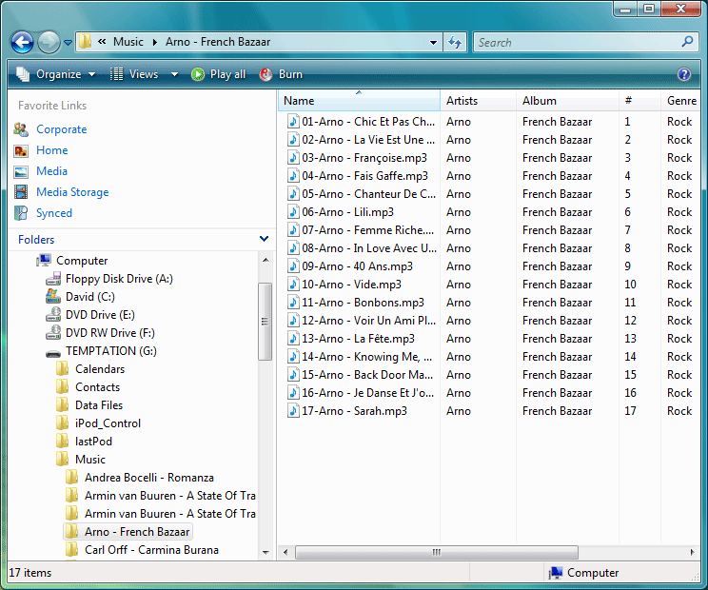Image resolution: width=708 pixels, height=590 pixels.
Task: Click the file list horizontal scrollbar thumb
Action: coord(436,552)
